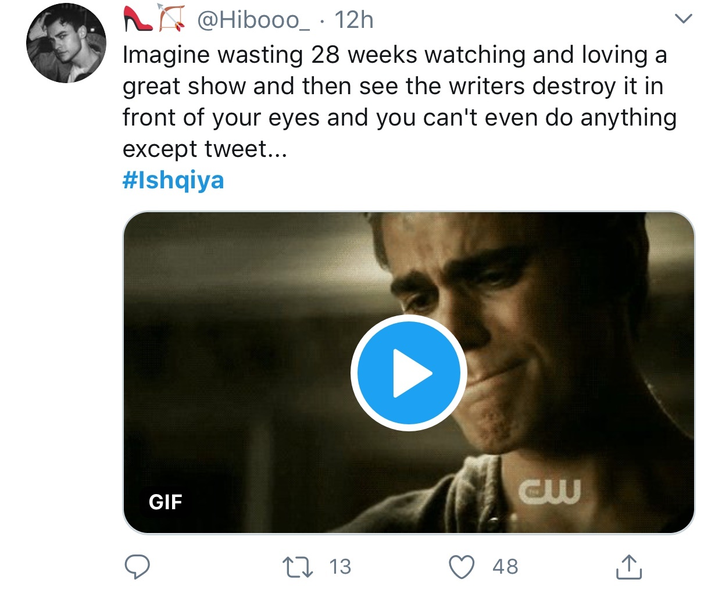Visit the @Hibooo_ profile handle
This screenshot has height=590, width=722.
(253, 20)
